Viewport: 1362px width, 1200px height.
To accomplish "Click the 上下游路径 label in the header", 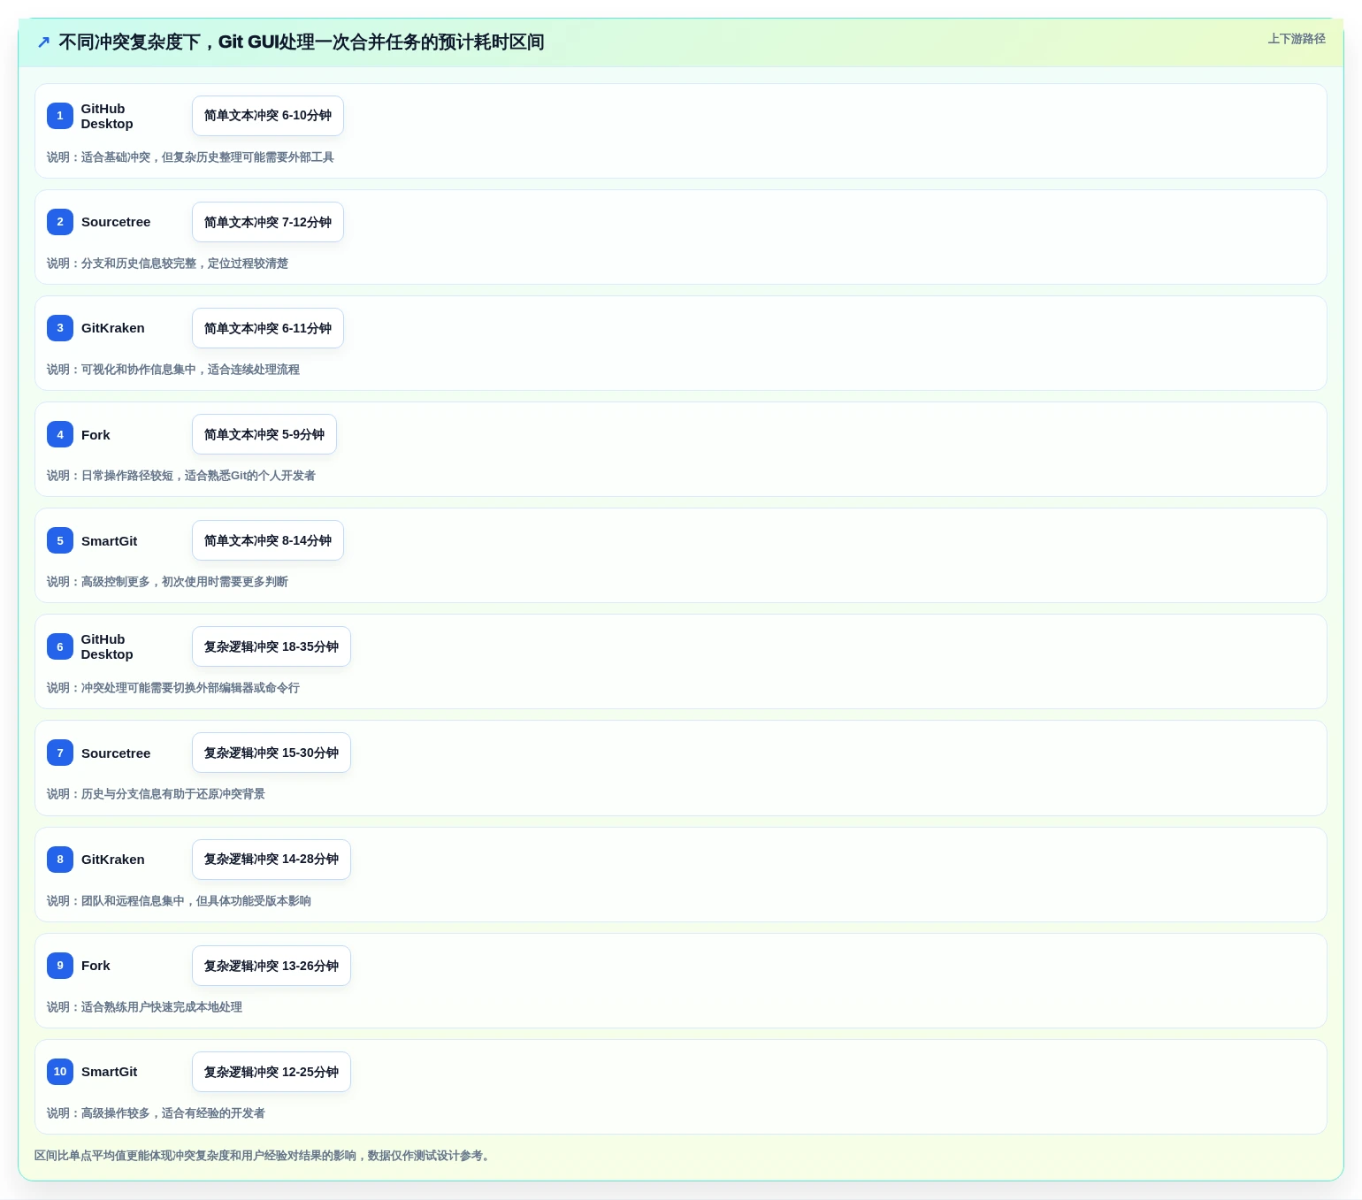I will pos(1296,39).
